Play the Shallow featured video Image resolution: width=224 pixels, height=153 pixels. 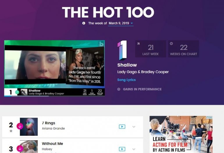[x=54, y=64]
